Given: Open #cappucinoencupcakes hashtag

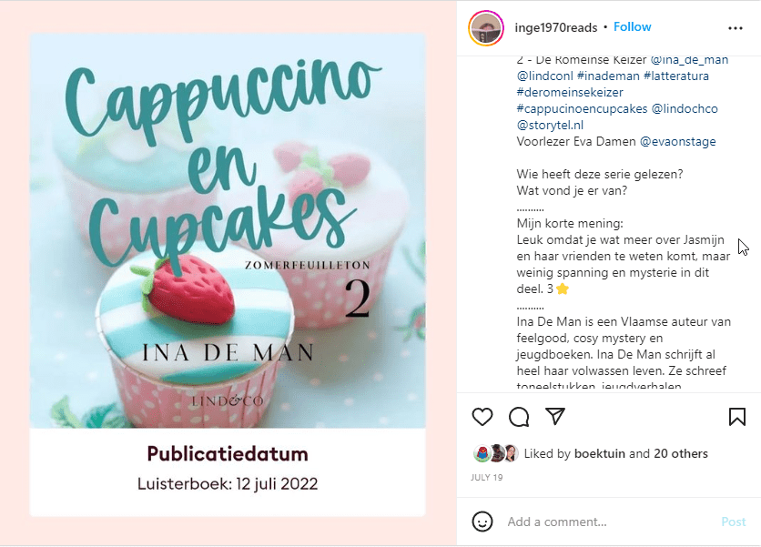Looking at the screenshot, I should coord(582,108).
